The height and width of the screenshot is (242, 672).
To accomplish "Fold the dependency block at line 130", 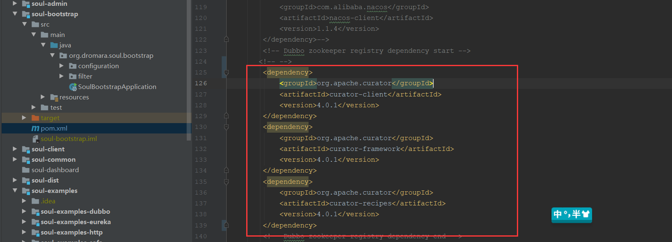I will [x=226, y=127].
